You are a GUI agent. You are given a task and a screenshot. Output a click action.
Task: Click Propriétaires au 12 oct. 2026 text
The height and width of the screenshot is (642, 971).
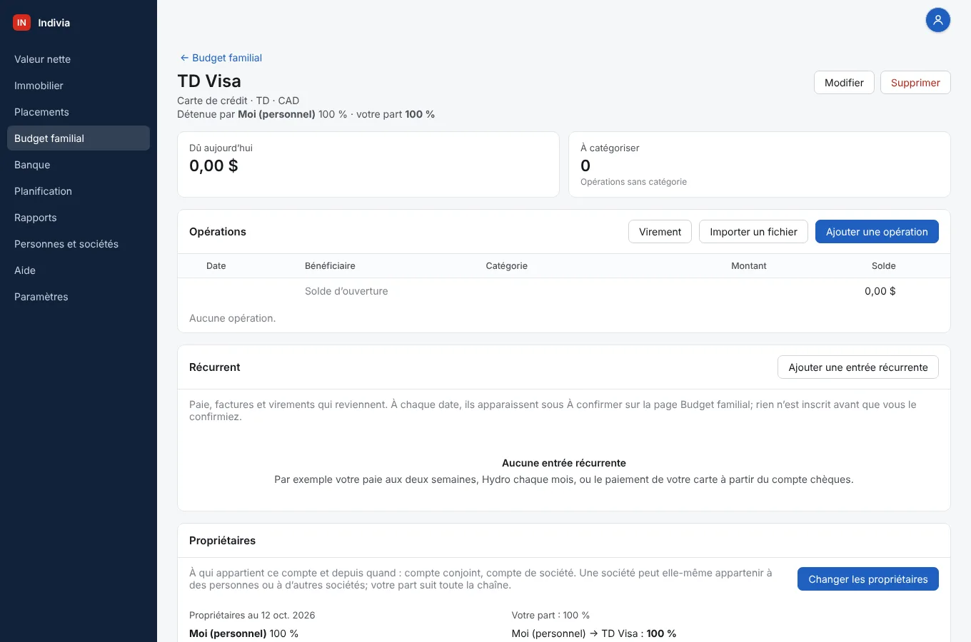[252, 615]
